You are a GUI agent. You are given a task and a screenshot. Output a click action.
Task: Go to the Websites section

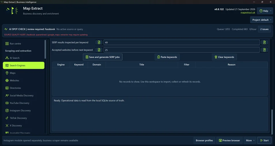tap(23, 80)
